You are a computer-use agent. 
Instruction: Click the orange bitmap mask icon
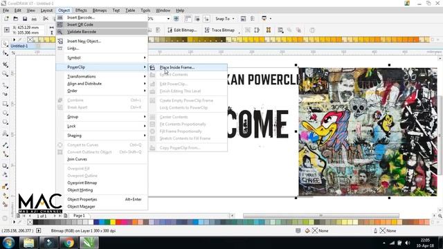point(269,30)
